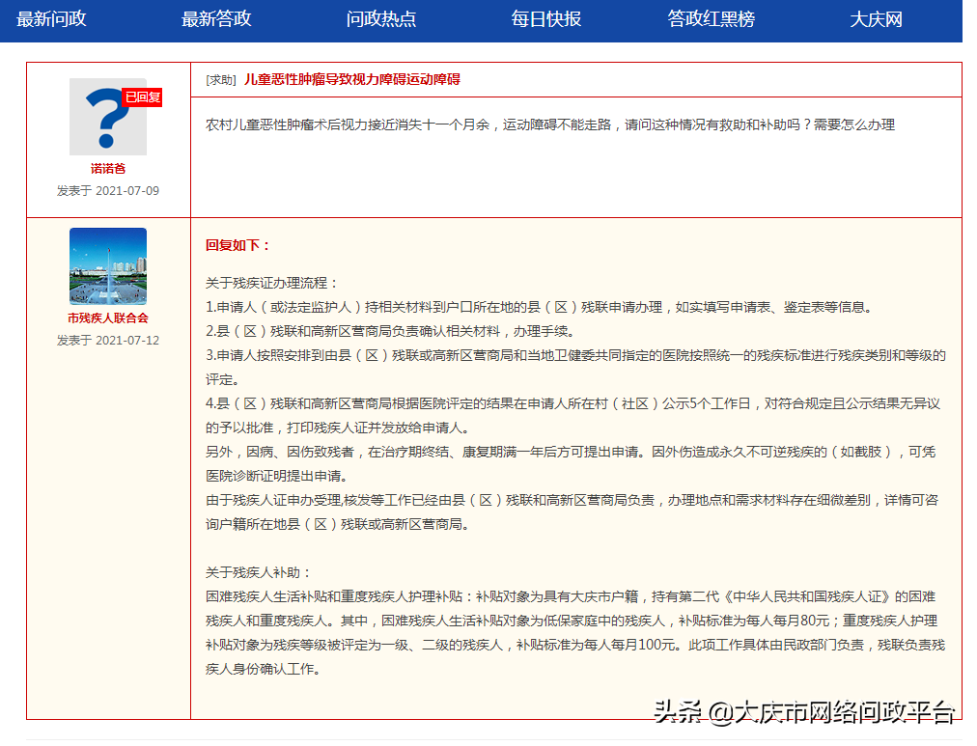Click the post date 发表于 2021-07-09

click(107, 191)
